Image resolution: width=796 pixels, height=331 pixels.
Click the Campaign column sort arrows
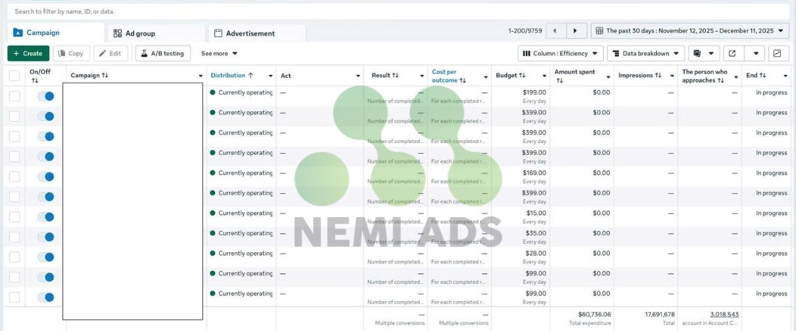coord(105,75)
